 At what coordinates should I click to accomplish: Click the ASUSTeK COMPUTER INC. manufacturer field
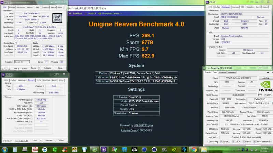tap(245, 14)
